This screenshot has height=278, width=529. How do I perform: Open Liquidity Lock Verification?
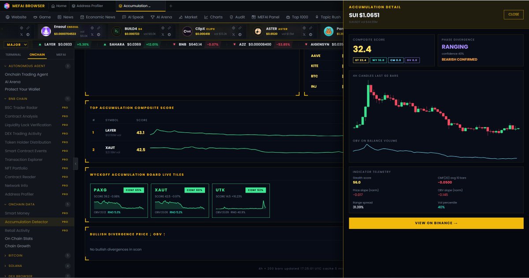[28, 125]
